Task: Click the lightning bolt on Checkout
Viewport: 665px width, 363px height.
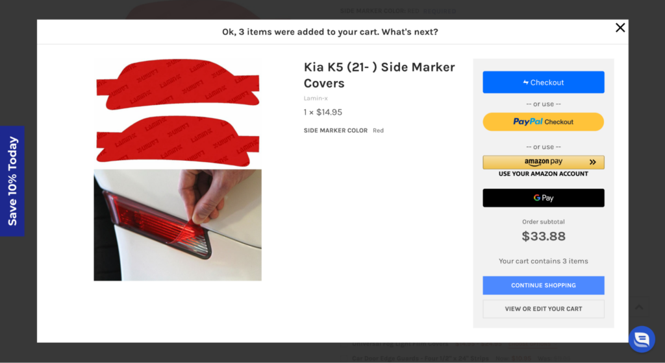Action: 526,82
